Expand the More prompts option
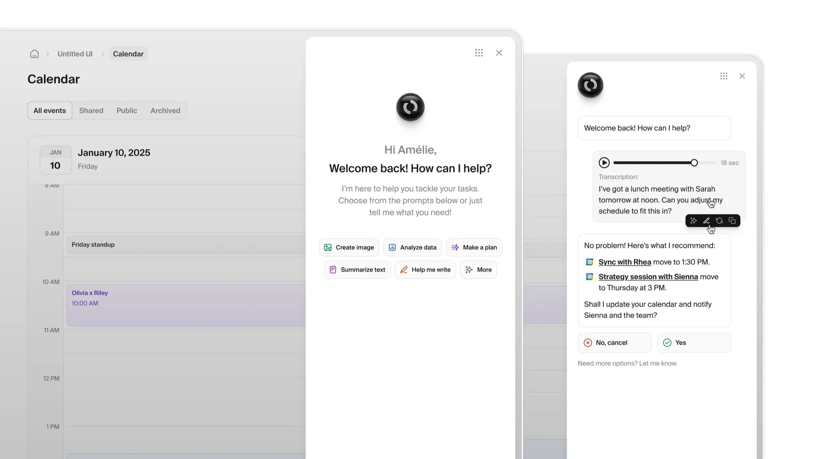 (x=478, y=270)
